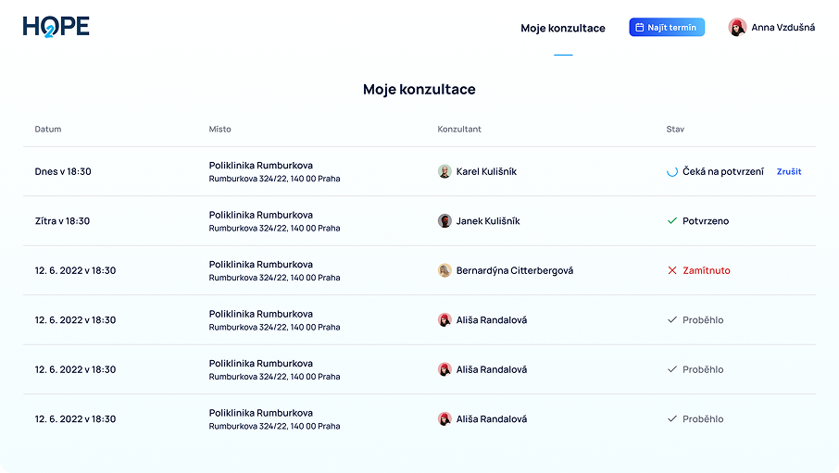Click the Stav column header
Viewport: 839px width, 473px height.
pos(675,130)
